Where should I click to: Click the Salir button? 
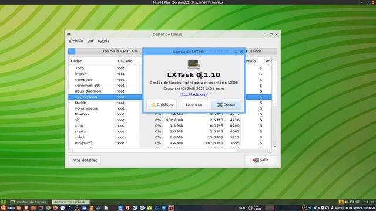[260, 160]
